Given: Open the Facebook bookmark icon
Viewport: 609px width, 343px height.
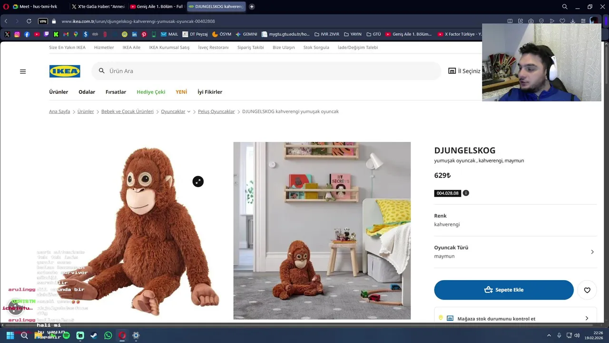Looking at the screenshot, I should pos(27,34).
